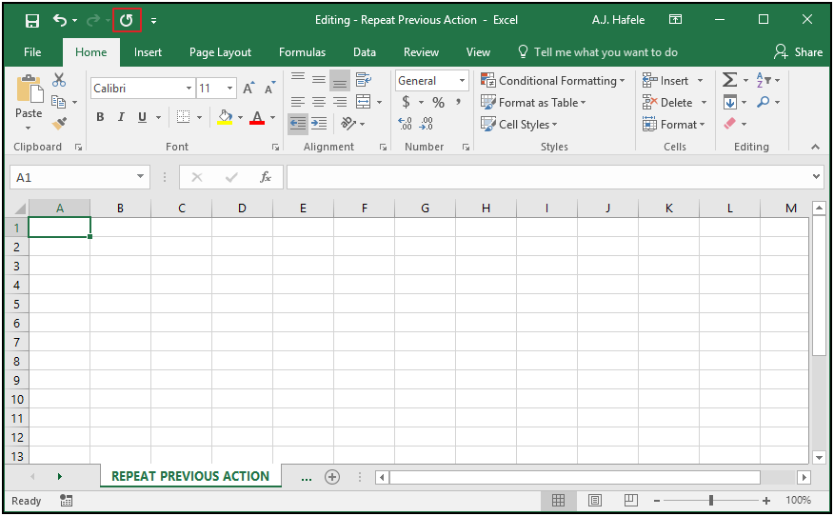Click the Save icon in Quick Access Toolbar
This screenshot has height=516, width=834.
(32, 21)
